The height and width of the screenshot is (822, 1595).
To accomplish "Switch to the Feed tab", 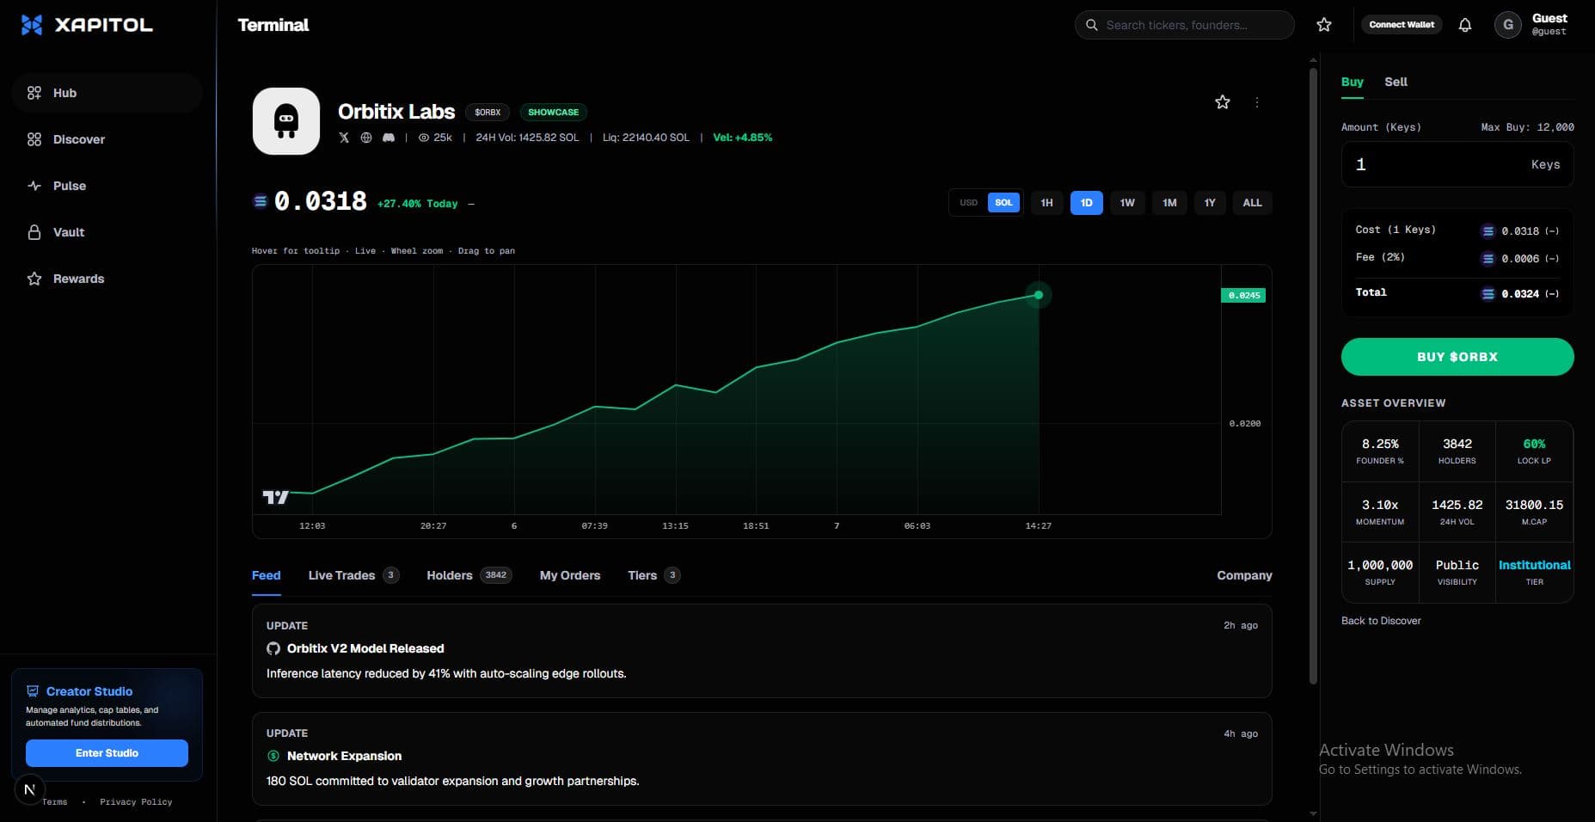I will pyautogui.click(x=267, y=575).
